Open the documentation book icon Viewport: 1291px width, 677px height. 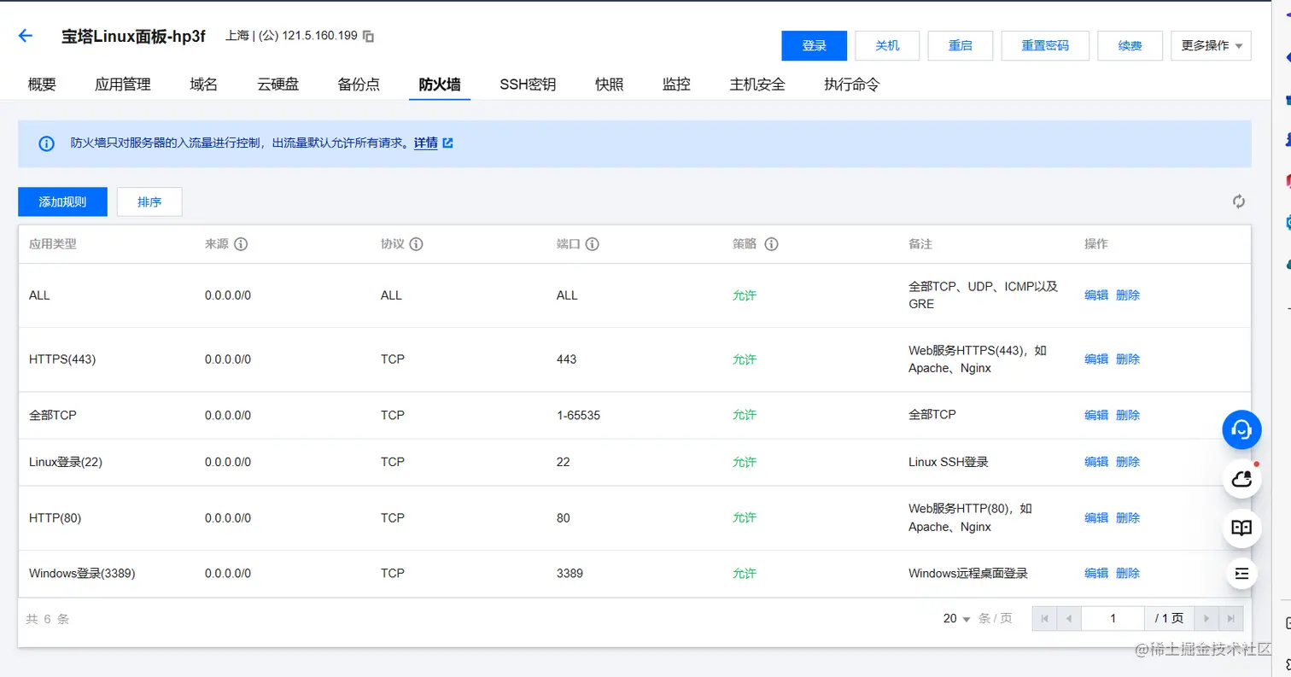point(1241,528)
